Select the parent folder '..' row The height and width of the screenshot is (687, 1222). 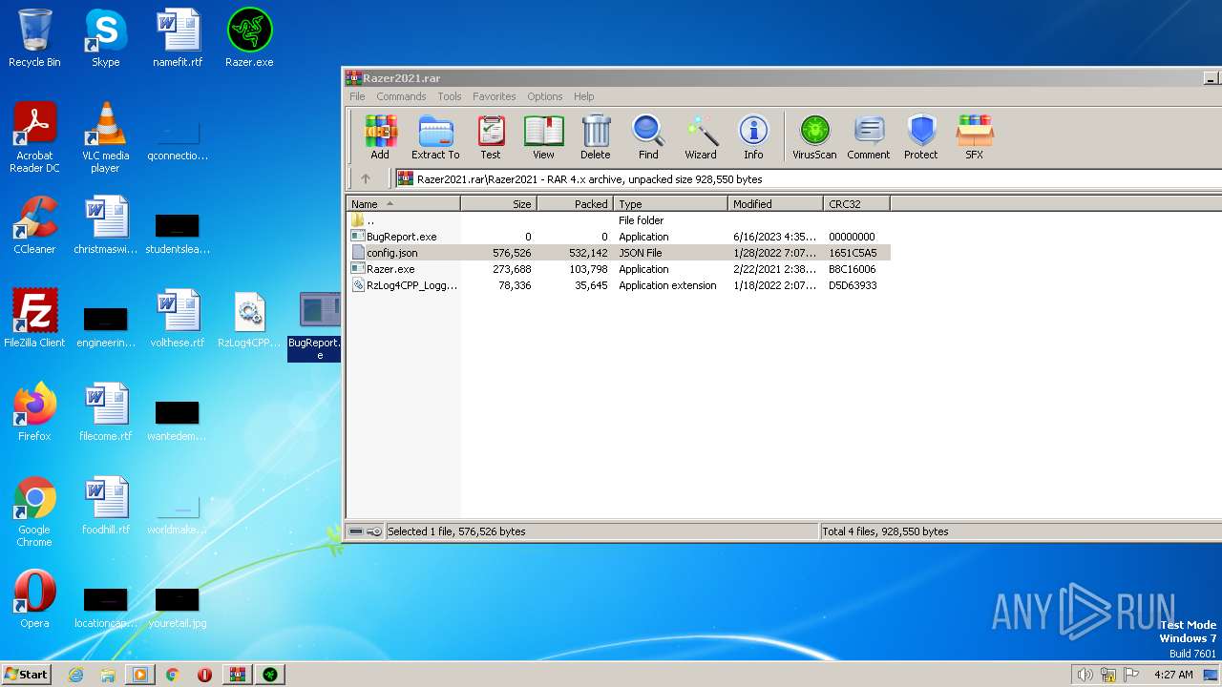coord(619,220)
